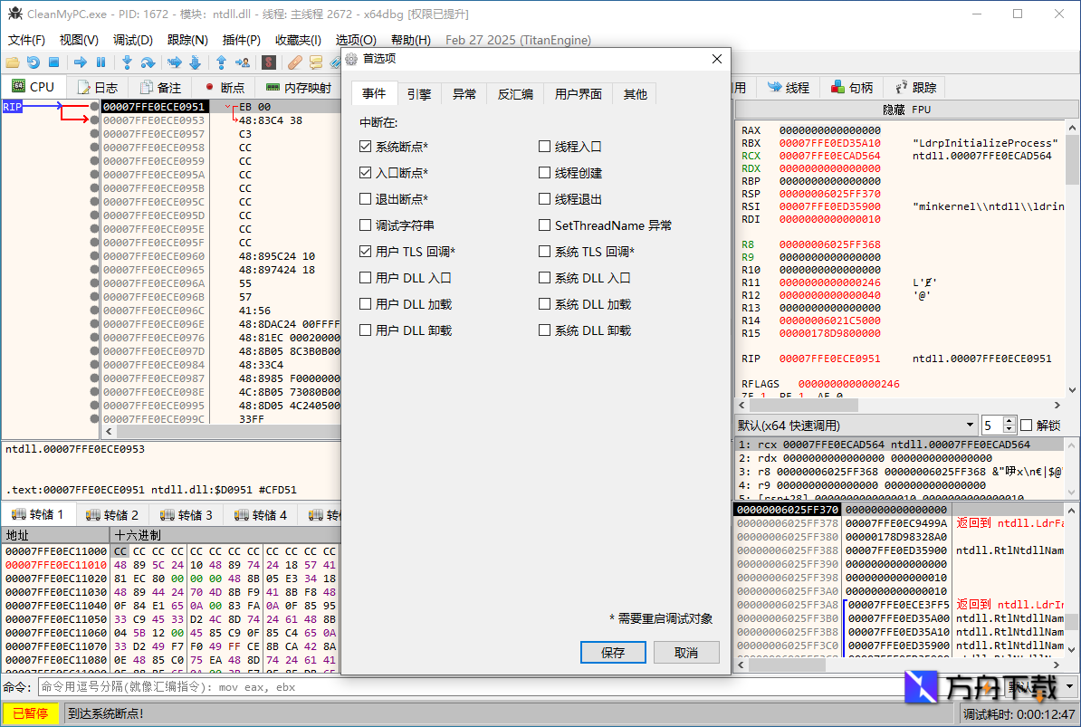Screen dimensions: 1081x727
Task: Click the Restart debugging icon
Action: click(x=33, y=62)
